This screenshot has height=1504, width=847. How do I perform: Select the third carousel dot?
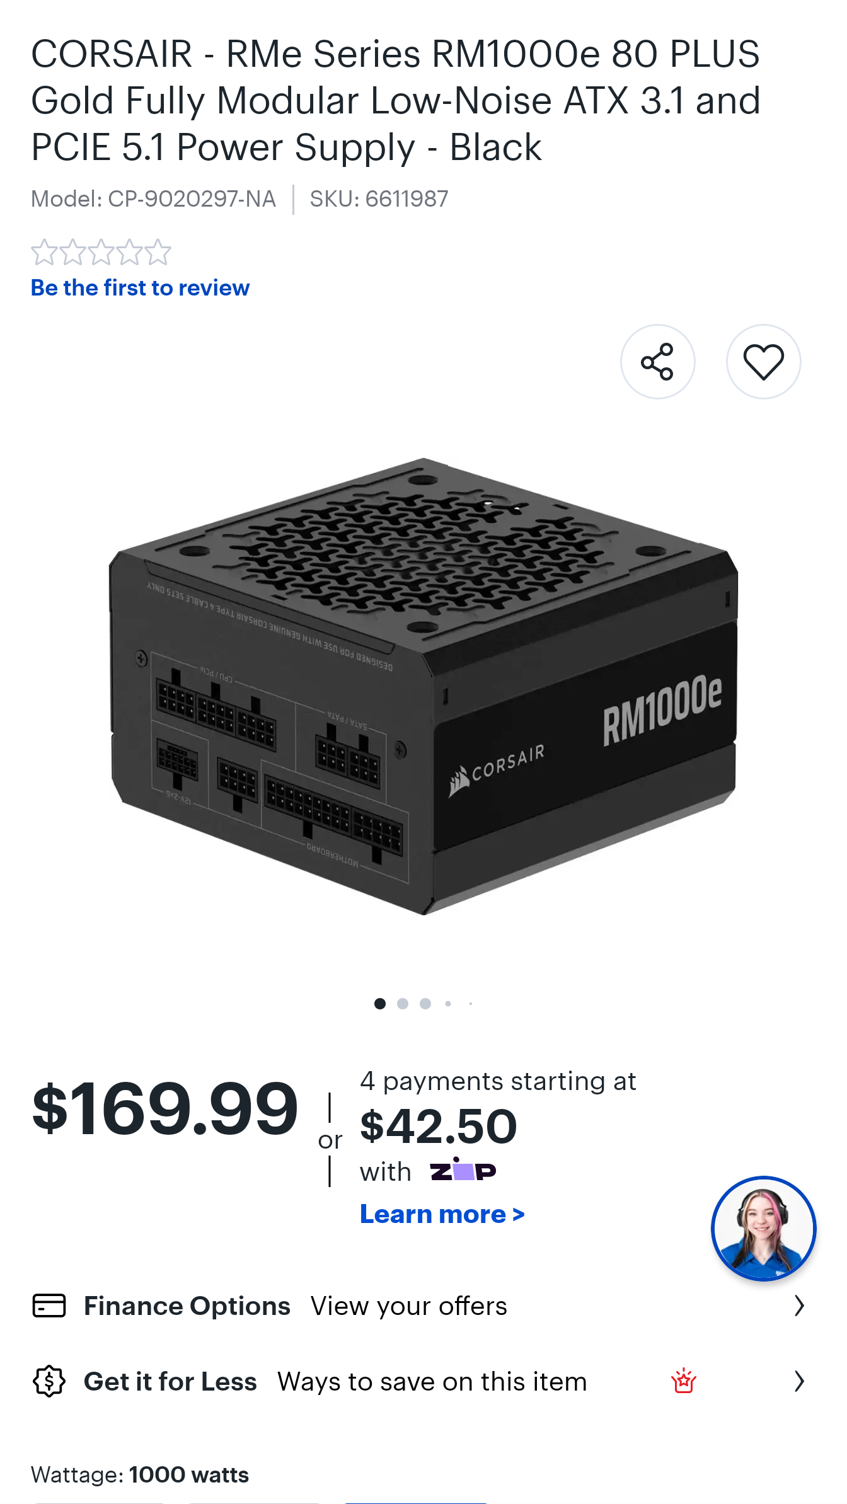click(425, 1004)
